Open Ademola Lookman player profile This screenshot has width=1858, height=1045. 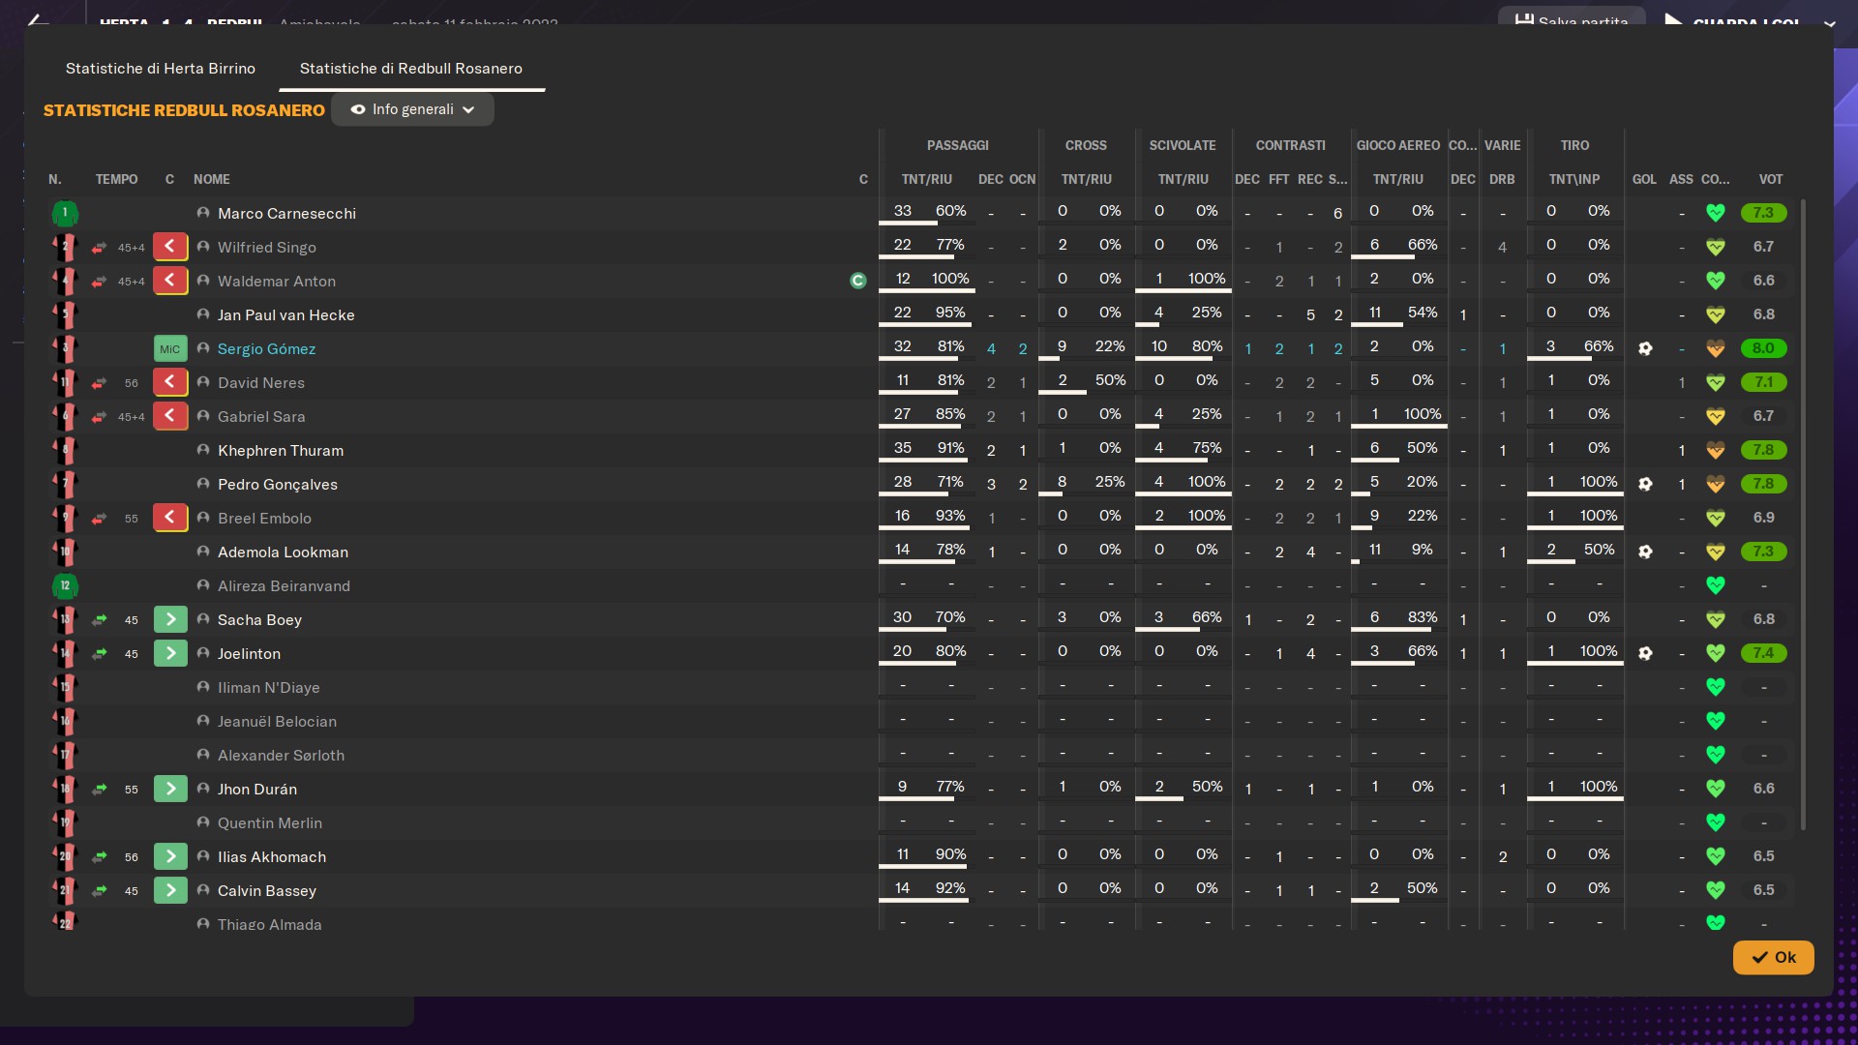point(283,552)
